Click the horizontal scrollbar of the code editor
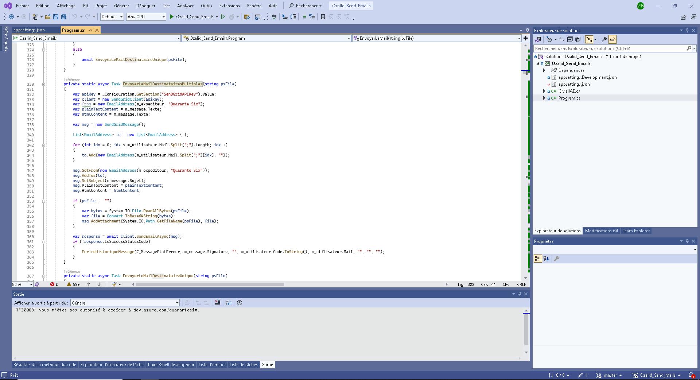The height and width of the screenshot is (380, 700). click(210, 284)
